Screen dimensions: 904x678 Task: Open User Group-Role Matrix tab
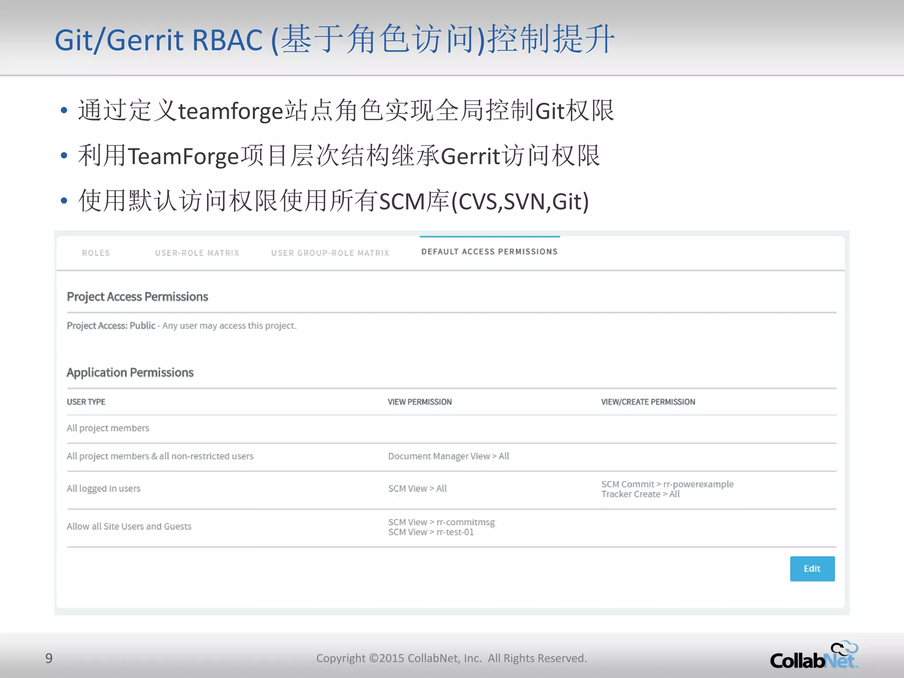(330, 253)
